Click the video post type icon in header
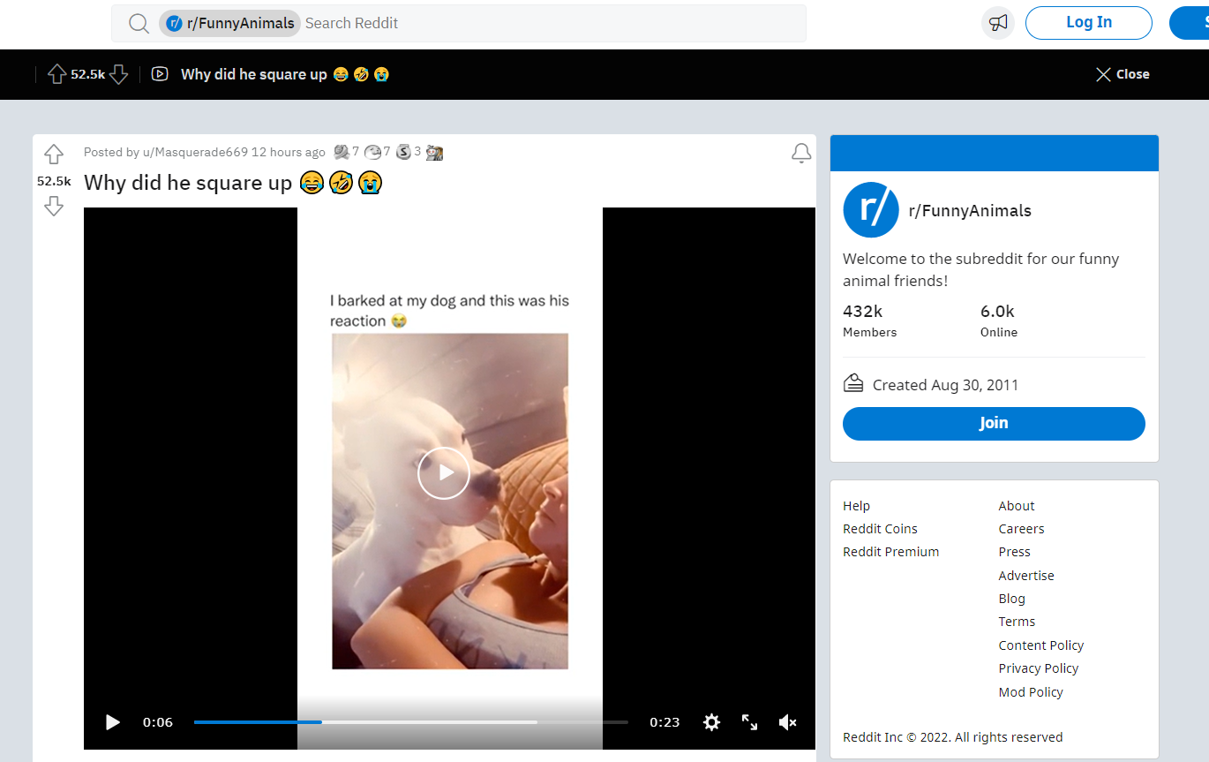The height and width of the screenshot is (762, 1209). pos(160,74)
